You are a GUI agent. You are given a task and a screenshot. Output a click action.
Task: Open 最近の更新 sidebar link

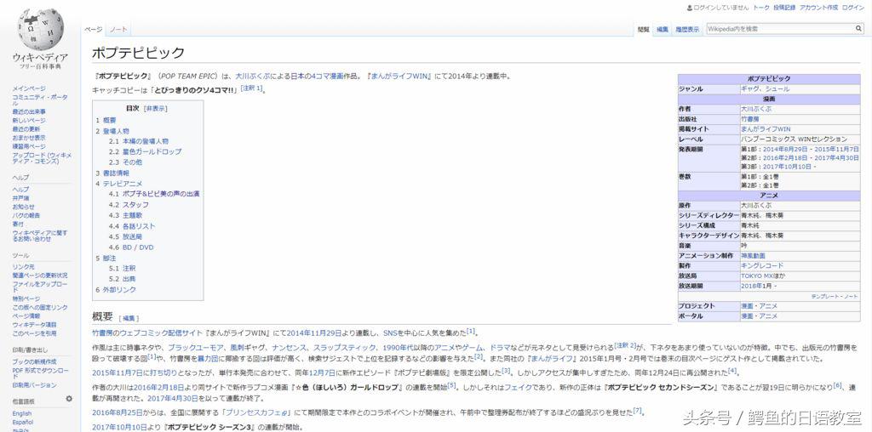[26, 128]
